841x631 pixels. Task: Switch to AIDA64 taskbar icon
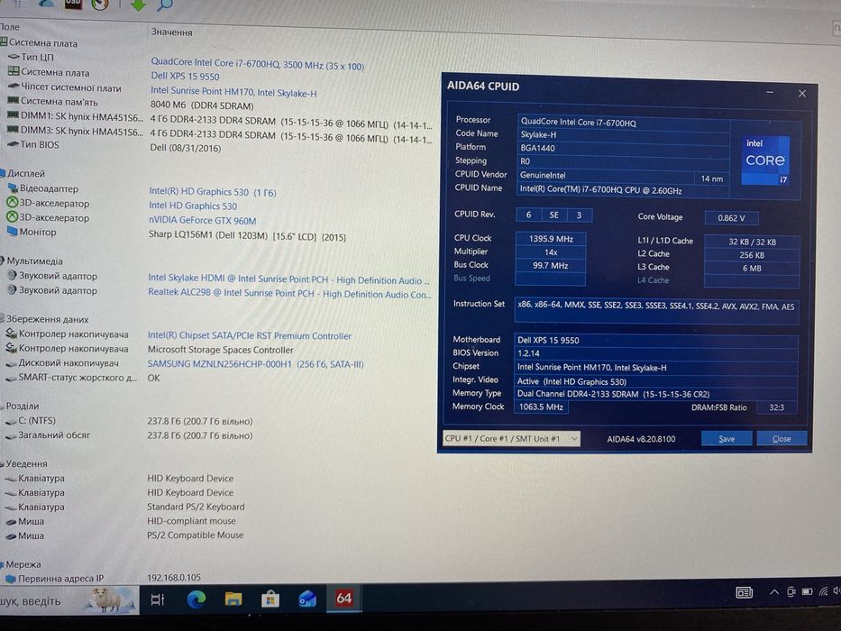click(x=343, y=599)
